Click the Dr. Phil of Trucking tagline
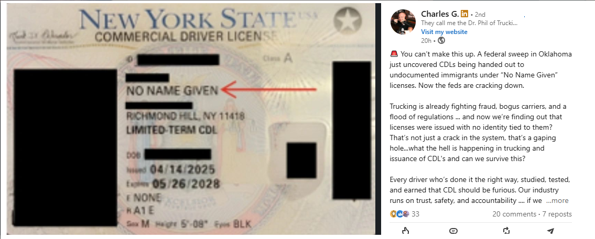Screen dimensions: 595x239 click(469, 22)
